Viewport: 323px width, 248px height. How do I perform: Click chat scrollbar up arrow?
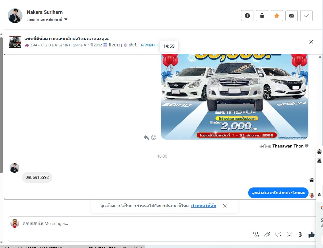pyautogui.click(x=320, y=57)
